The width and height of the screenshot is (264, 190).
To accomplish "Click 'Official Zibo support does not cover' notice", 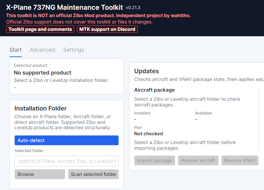I will pyautogui.click(x=79, y=22).
